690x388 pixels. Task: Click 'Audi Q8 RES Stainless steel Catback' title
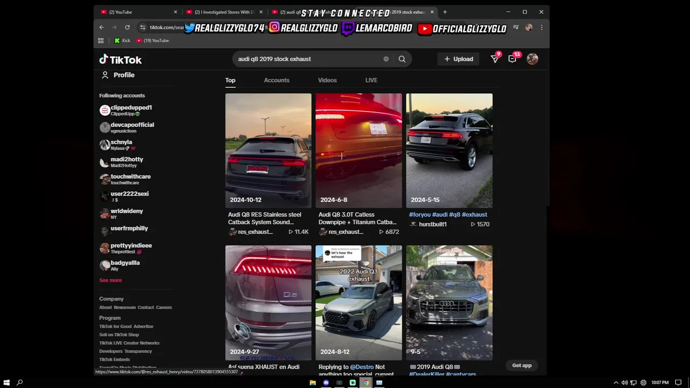click(265, 218)
